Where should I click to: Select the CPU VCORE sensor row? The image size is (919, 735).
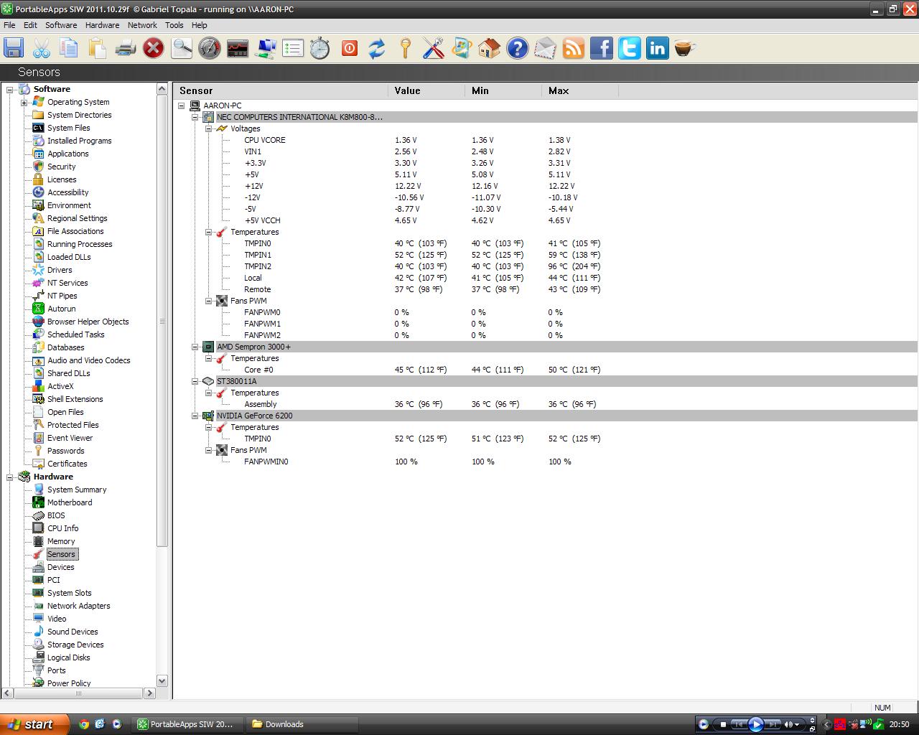tap(264, 140)
